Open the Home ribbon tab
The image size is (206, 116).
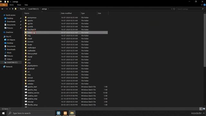[x=12, y=5]
